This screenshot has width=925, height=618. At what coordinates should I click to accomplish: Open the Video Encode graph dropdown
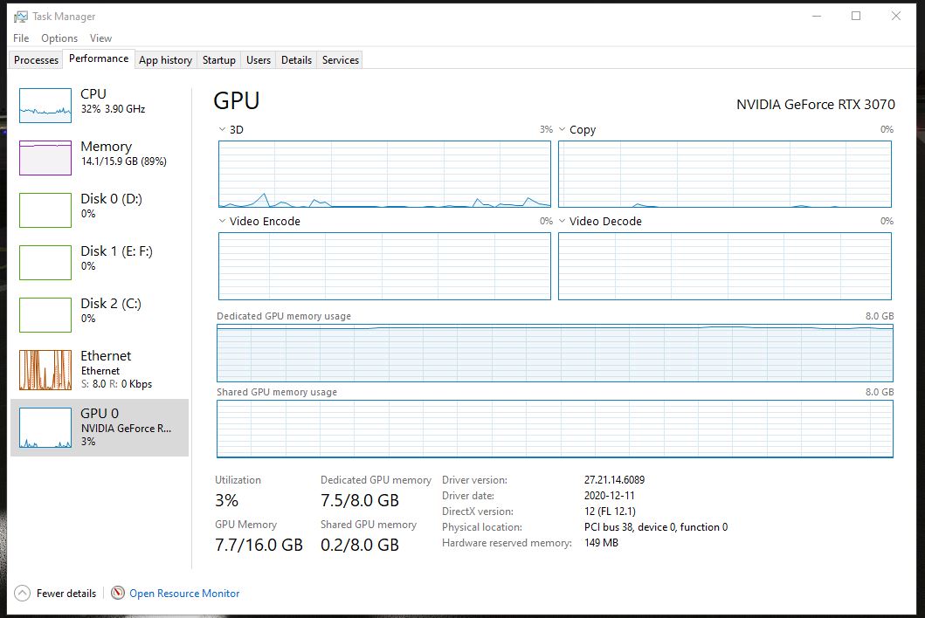click(x=222, y=222)
